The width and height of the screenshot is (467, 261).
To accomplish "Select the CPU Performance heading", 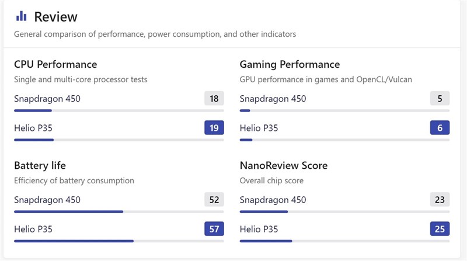I will (x=55, y=64).
